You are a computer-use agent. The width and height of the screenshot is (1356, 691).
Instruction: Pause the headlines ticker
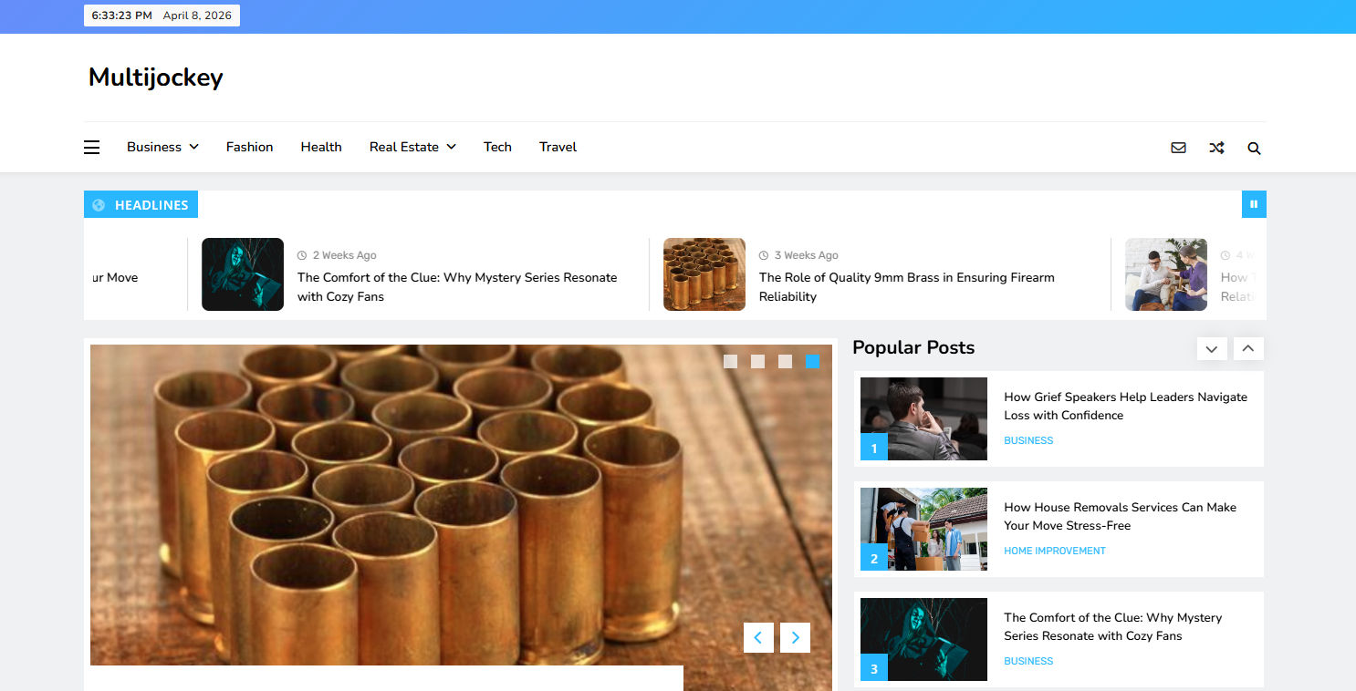(1254, 204)
